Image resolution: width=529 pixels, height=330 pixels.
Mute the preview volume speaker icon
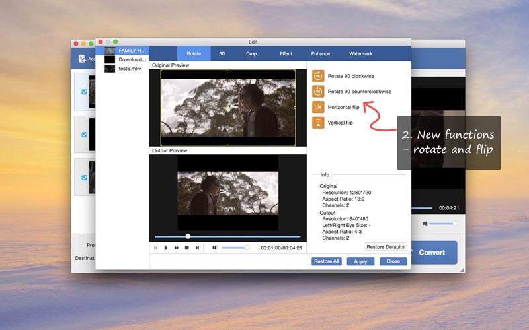click(215, 248)
